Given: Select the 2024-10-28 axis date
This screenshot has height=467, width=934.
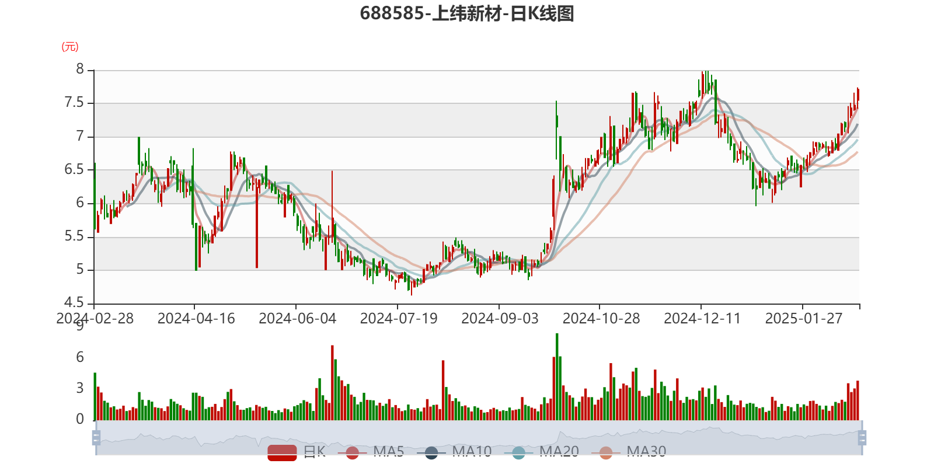Looking at the screenshot, I should pos(601,319).
